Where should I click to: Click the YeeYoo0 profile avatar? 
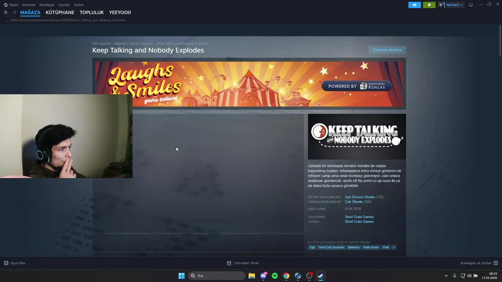442,5
